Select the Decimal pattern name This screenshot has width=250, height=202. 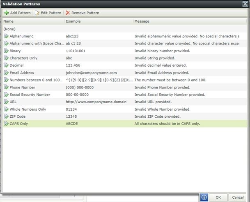click(x=16, y=65)
